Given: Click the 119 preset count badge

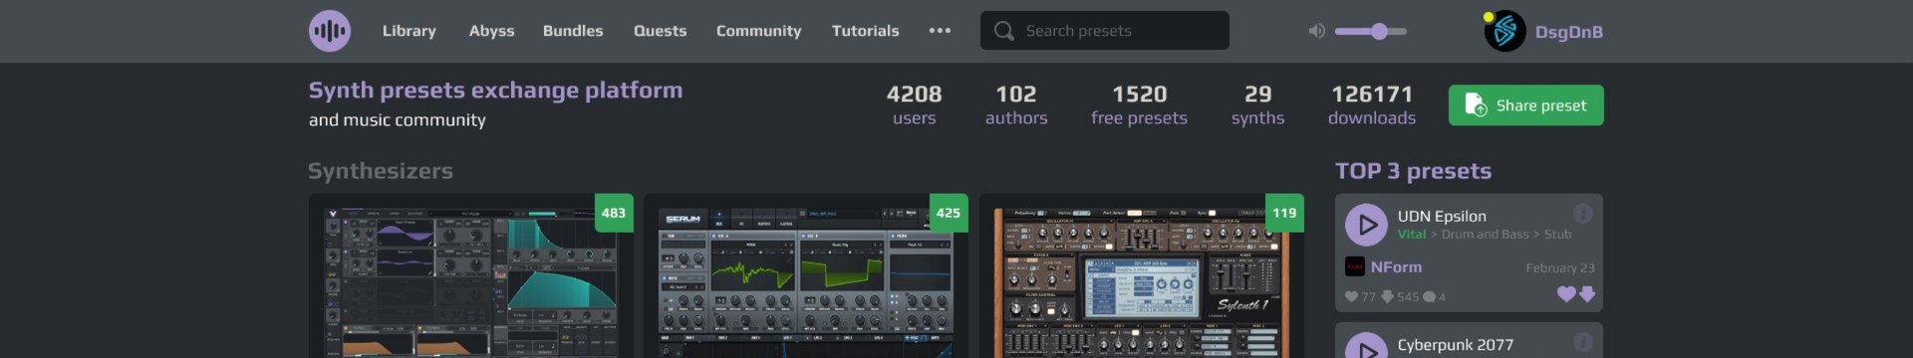Looking at the screenshot, I should point(1284,213).
